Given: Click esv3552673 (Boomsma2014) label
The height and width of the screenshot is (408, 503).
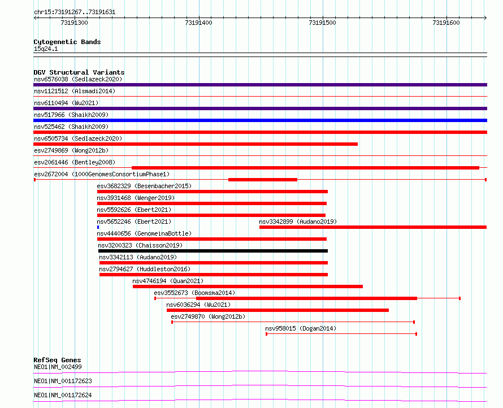Looking at the screenshot, I should pyautogui.click(x=194, y=293).
